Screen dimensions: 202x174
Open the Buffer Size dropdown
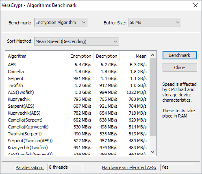pyautogui.click(x=154, y=22)
